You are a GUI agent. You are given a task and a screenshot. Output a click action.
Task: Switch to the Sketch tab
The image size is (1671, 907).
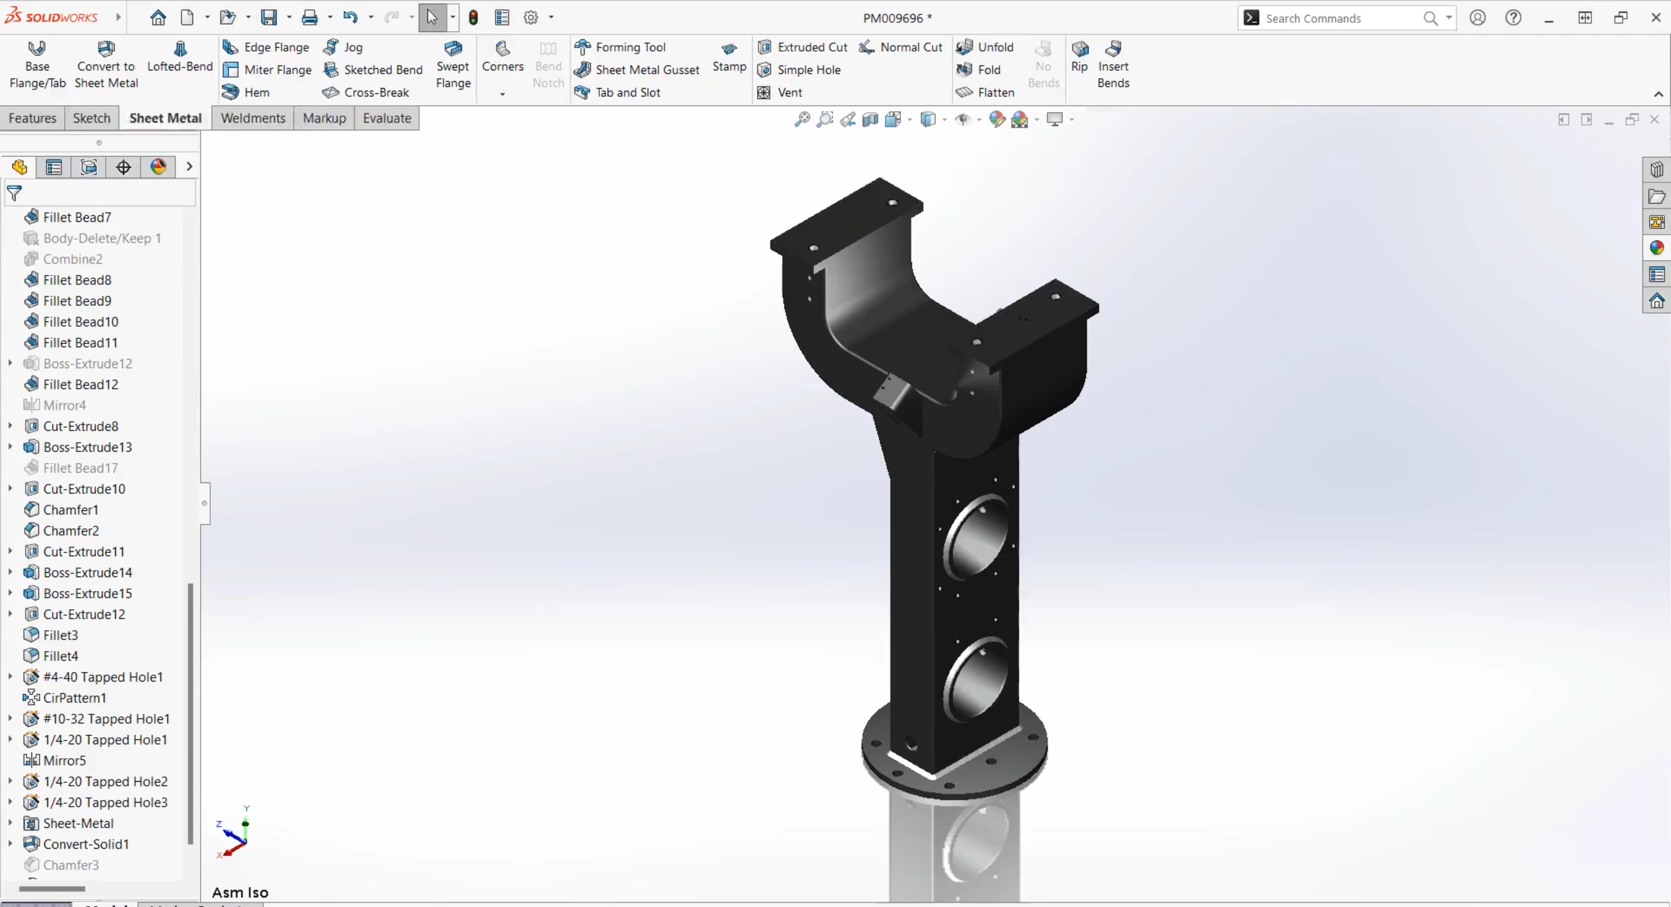coord(91,118)
